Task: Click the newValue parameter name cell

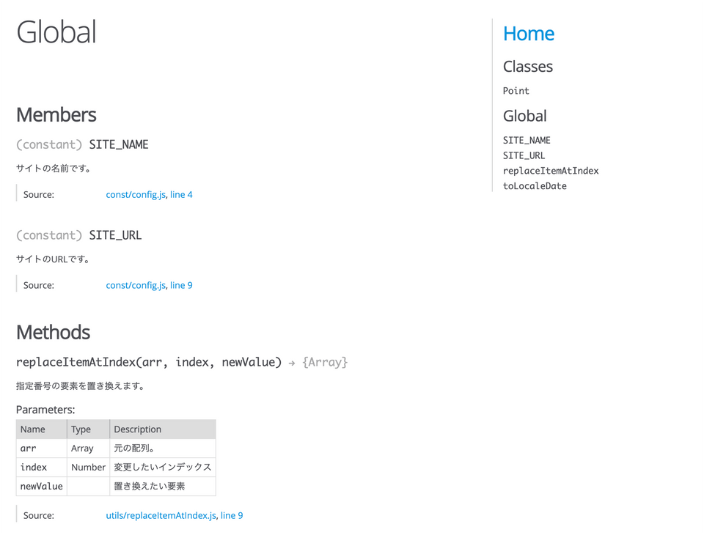Action: tap(41, 486)
